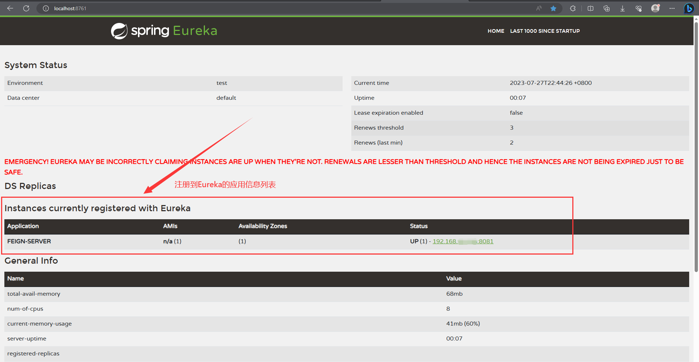Open LAST 1000 SINCE STARTUP page
The height and width of the screenshot is (362, 699).
pyautogui.click(x=545, y=31)
